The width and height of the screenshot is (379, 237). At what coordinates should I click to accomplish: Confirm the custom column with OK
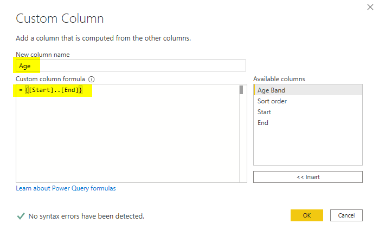(306, 215)
